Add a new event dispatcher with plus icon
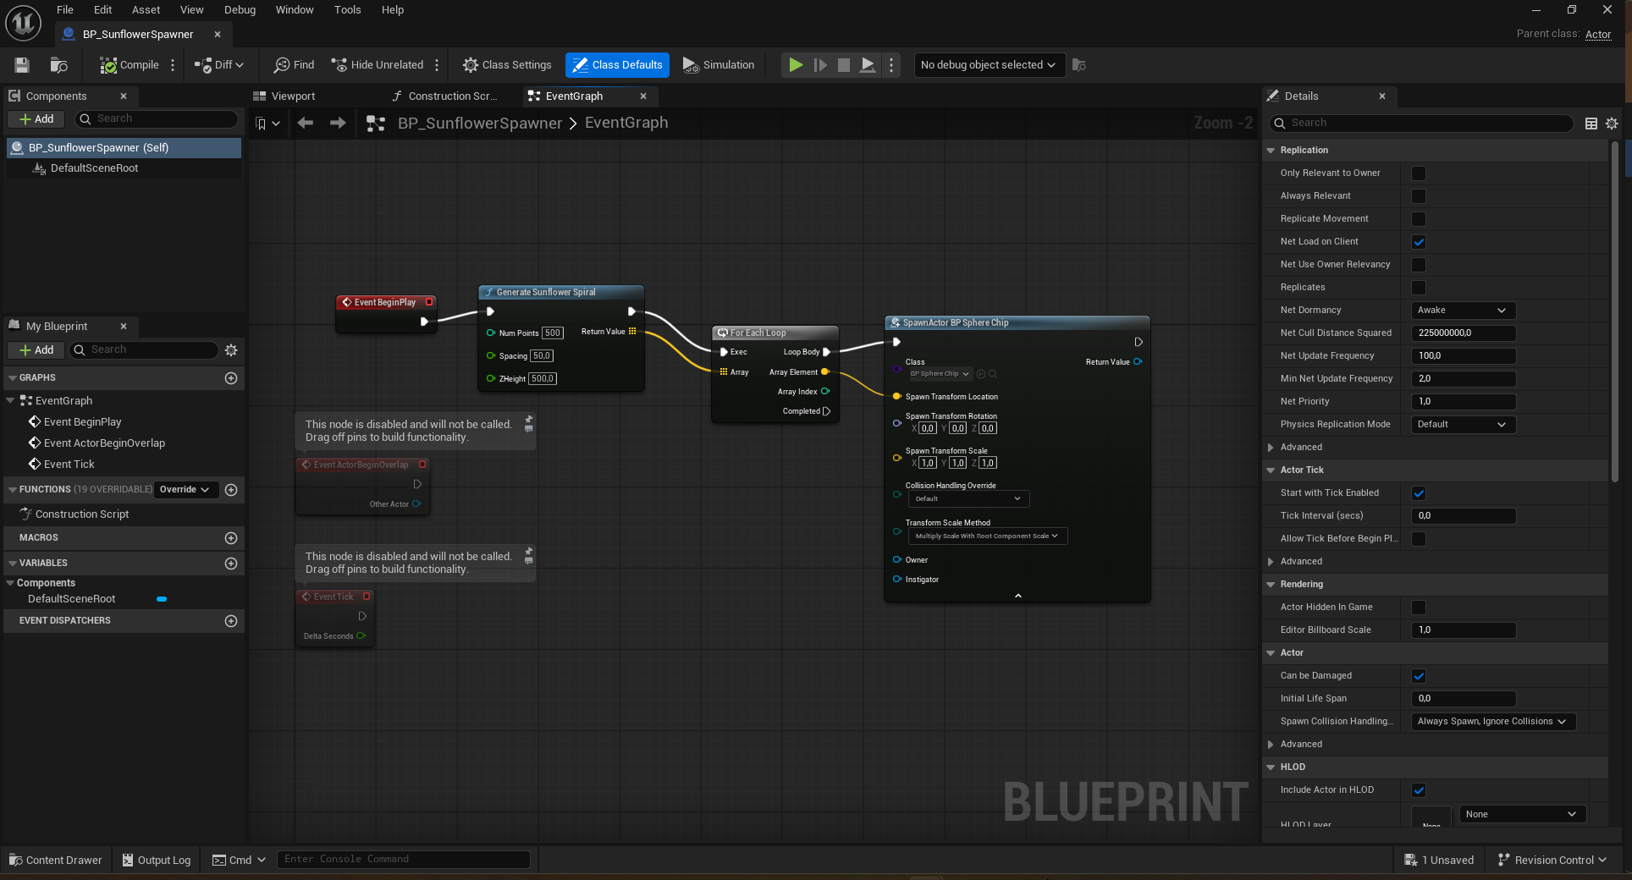The image size is (1632, 880). 231,621
